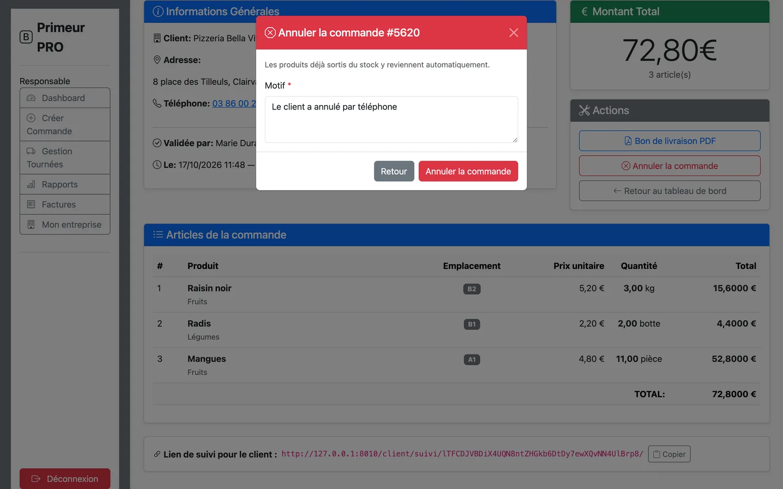
Task: Click the Déconnexion logout button
Action: [x=65, y=479]
